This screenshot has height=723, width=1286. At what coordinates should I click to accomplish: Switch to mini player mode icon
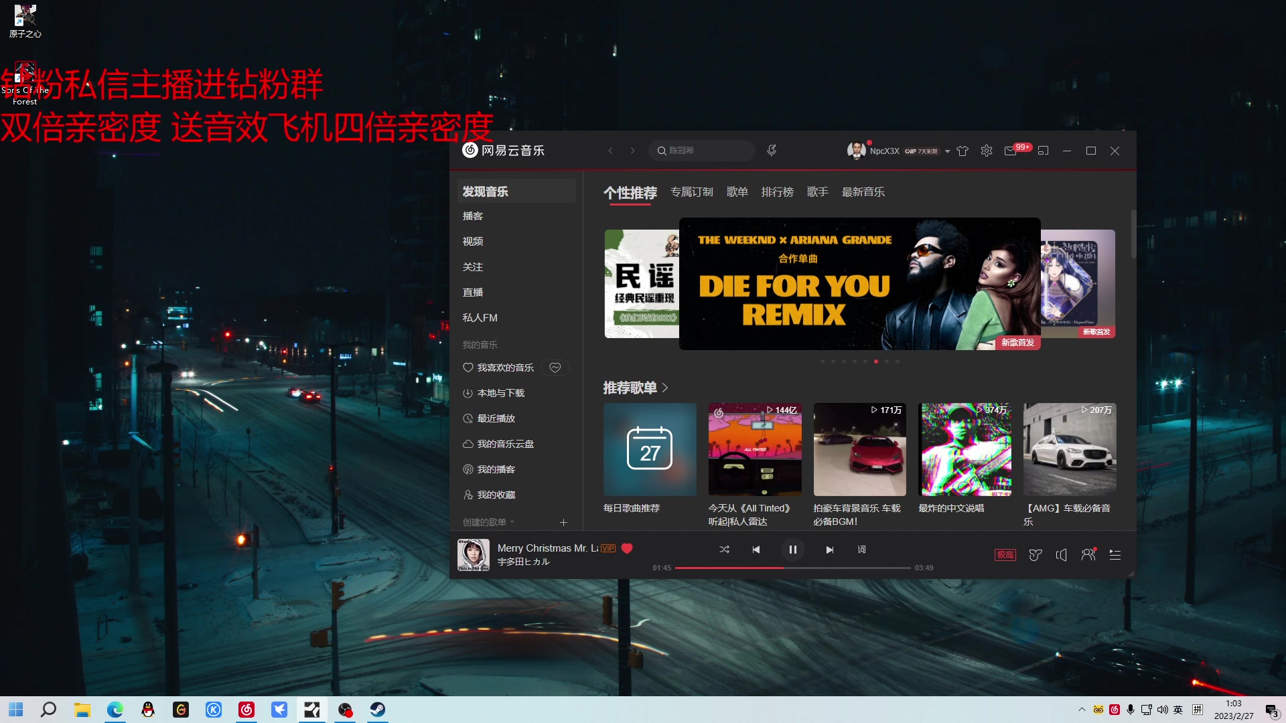[x=1043, y=151]
